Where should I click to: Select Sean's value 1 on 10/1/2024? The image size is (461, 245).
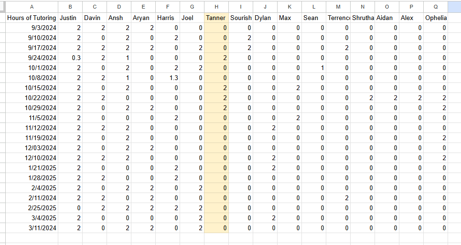(314, 68)
